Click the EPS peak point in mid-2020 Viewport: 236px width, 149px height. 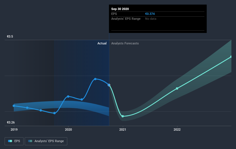(95, 79)
